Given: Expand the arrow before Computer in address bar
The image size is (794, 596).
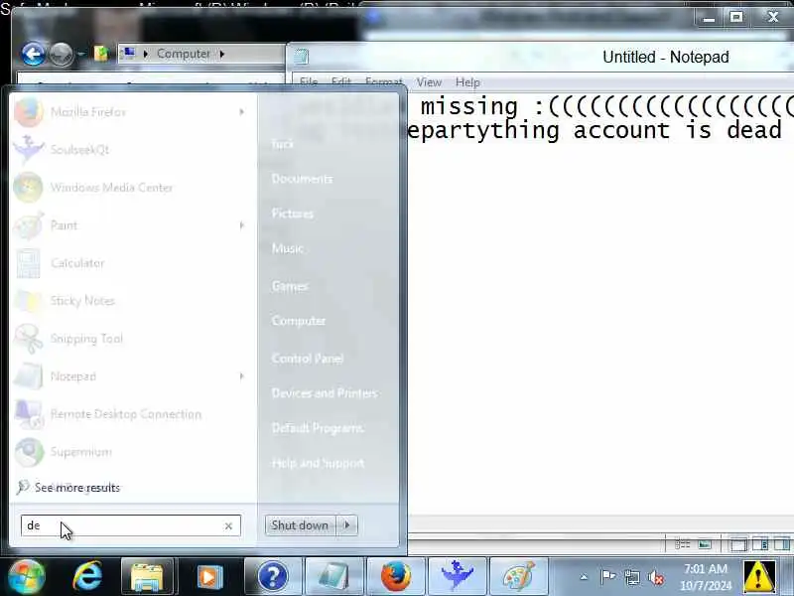Looking at the screenshot, I should click(146, 54).
